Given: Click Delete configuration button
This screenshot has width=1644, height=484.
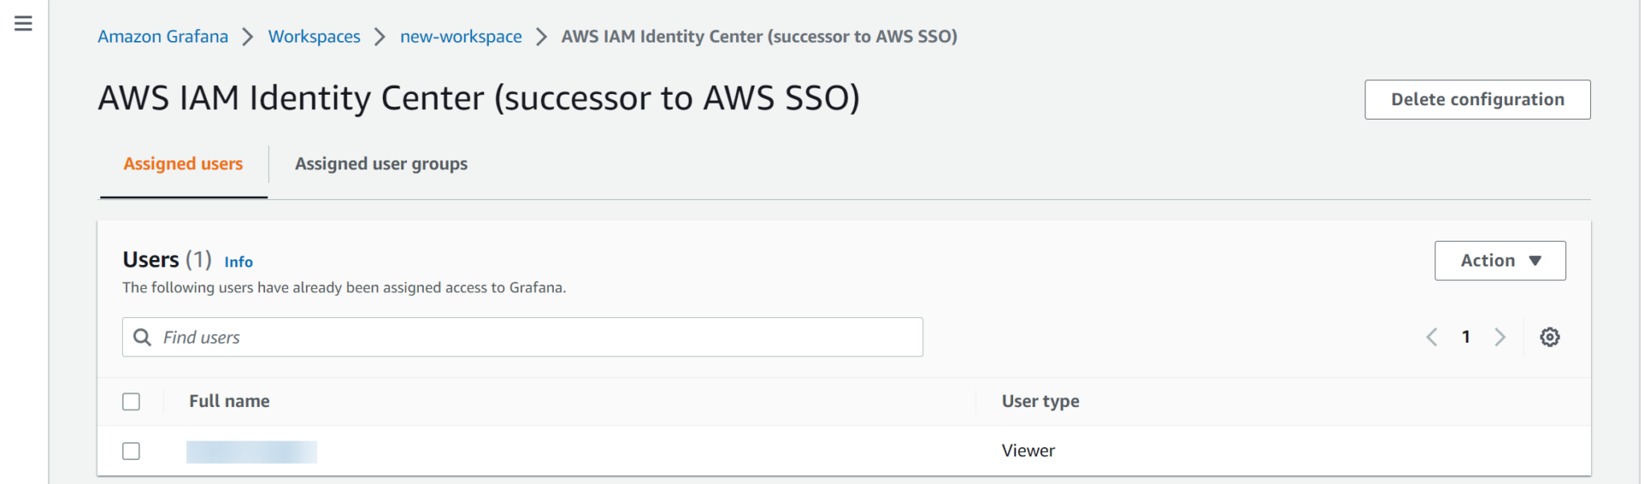Looking at the screenshot, I should point(1477,100).
